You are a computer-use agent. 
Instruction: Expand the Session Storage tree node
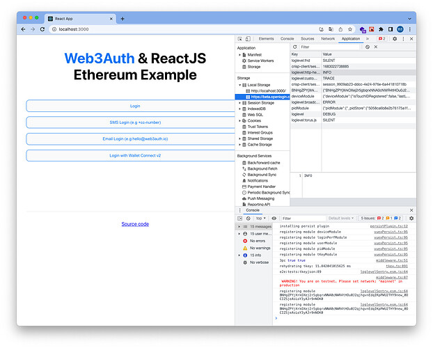[x=239, y=103]
